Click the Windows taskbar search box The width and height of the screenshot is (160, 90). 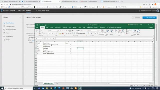pyautogui.click(x=18, y=88)
